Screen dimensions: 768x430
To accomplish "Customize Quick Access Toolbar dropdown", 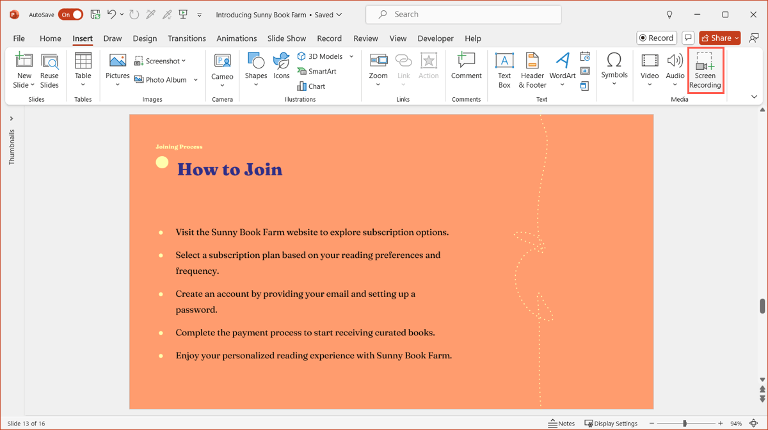I will pos(200,15).
